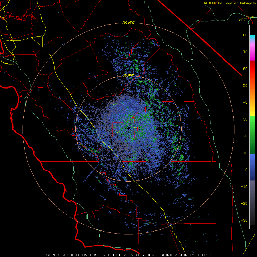Click the 80 value on dBZ scale
257x257 pixels.
pyautogui.click(x=245, y=35)
